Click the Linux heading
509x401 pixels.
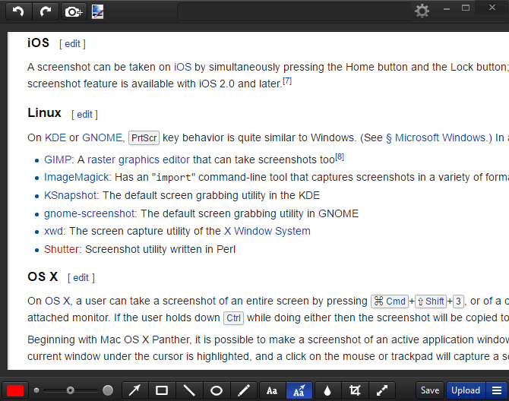[44, 113]
